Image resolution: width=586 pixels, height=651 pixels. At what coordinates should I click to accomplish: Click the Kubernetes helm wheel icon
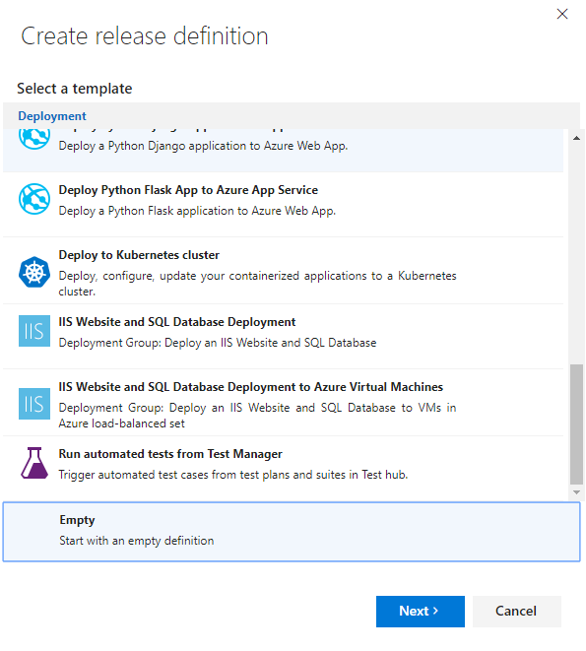pos(34,272)
